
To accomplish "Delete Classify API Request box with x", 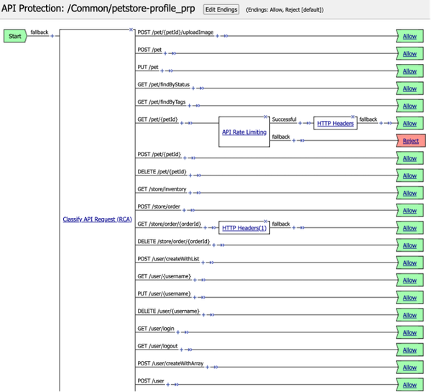I will click(131, 29).
